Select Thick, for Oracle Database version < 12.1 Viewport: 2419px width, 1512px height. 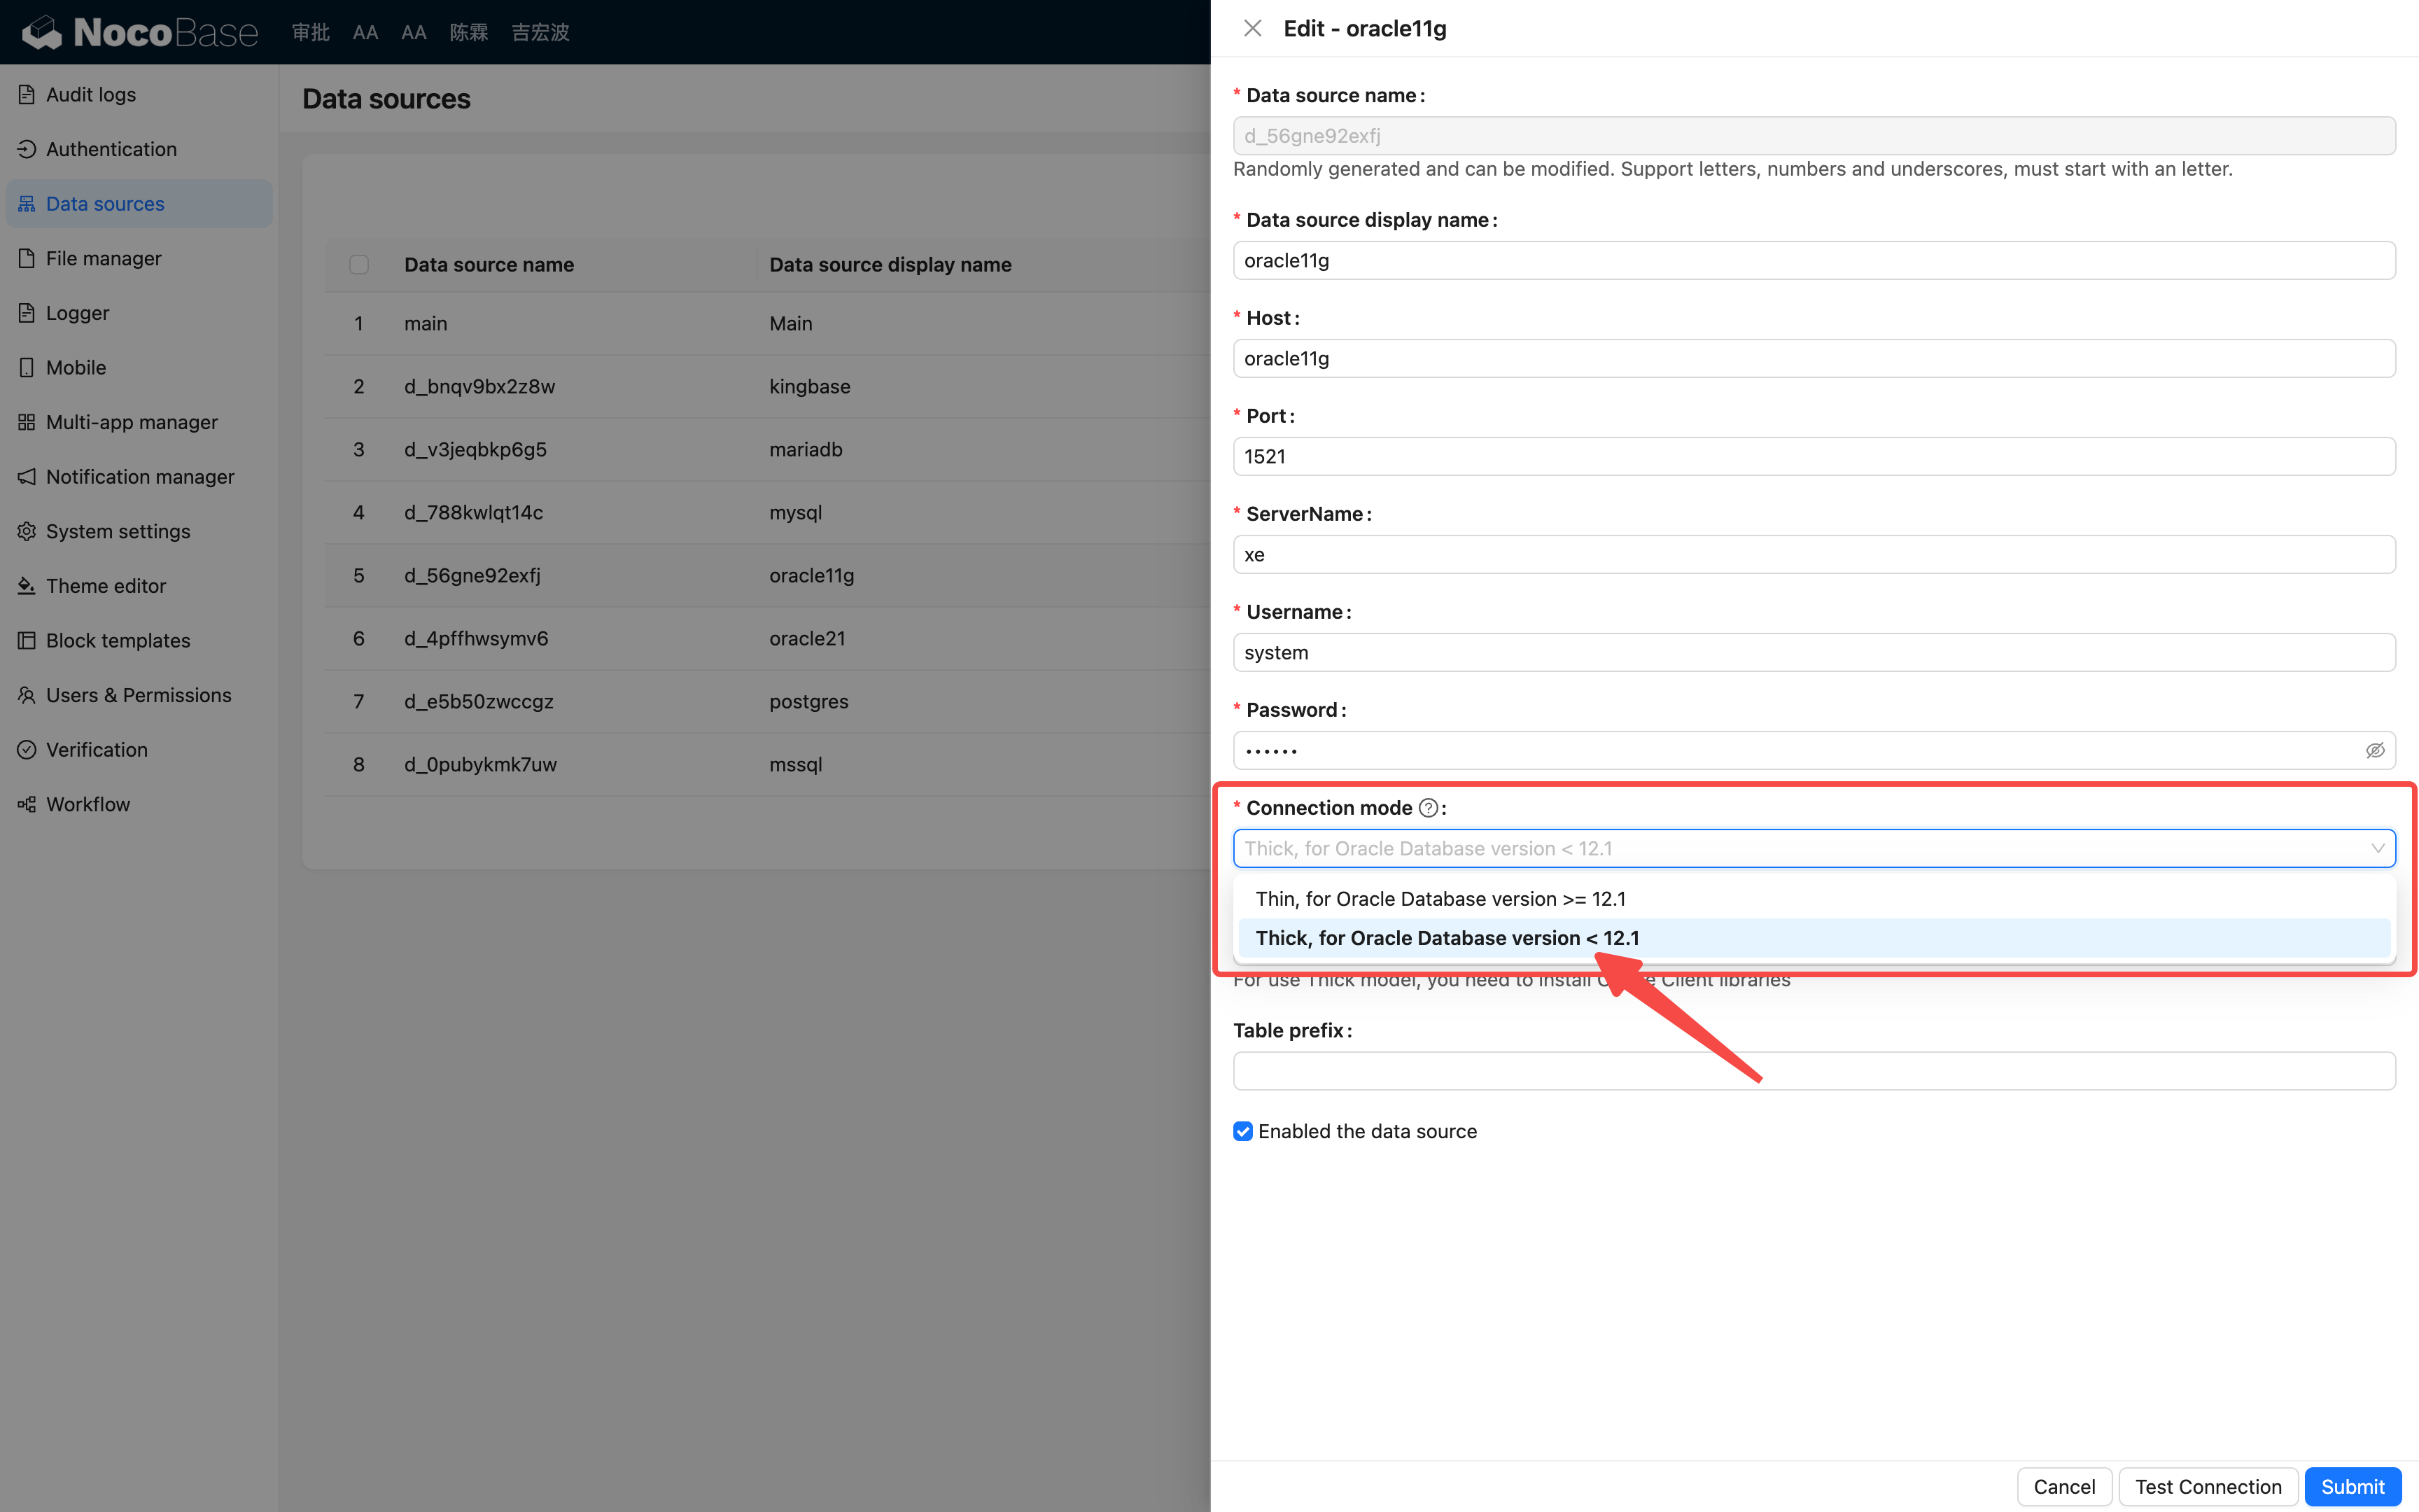(x=1446, y=938)
